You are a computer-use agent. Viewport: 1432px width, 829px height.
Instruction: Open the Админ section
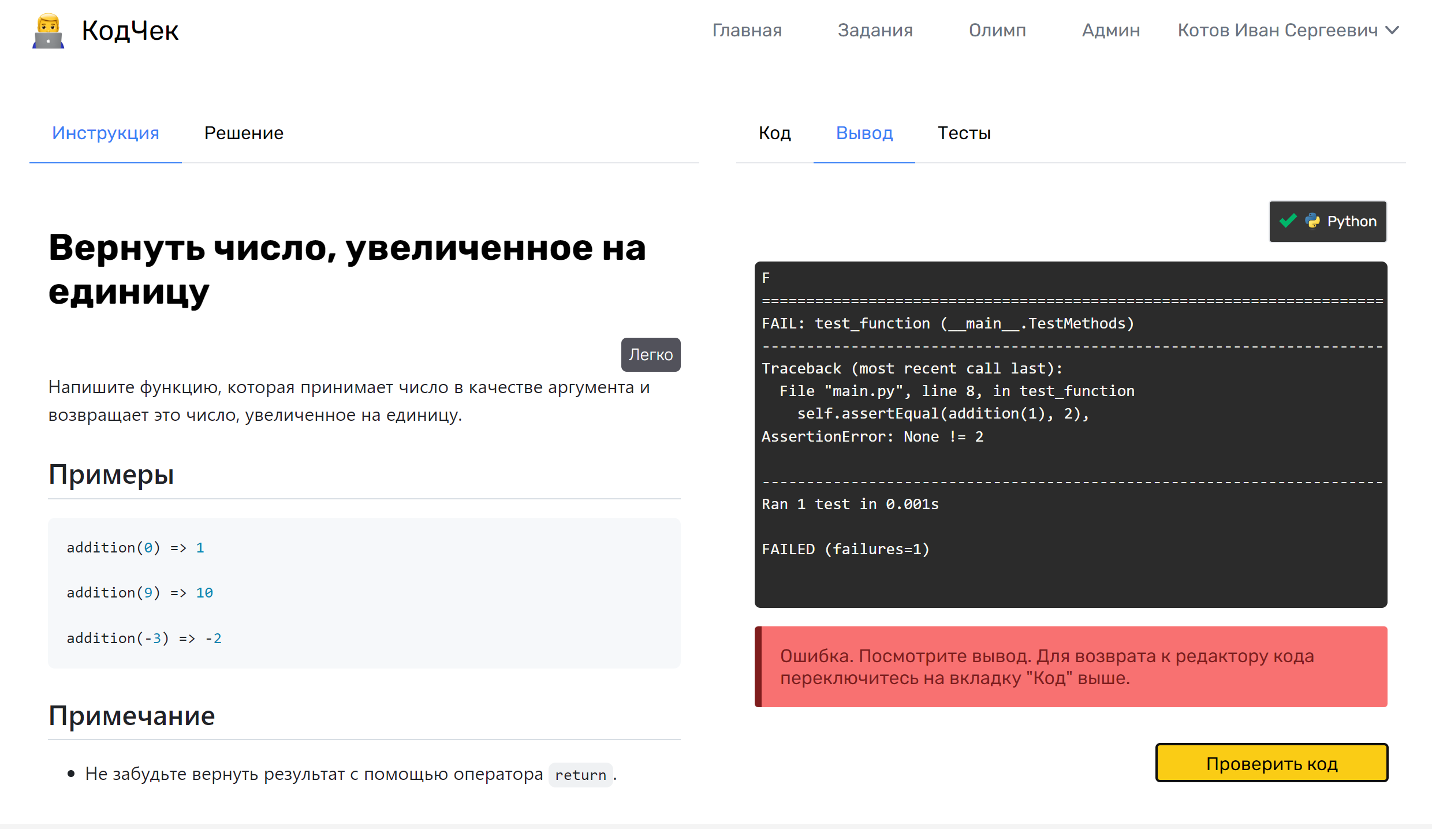tap(1110, 30)
